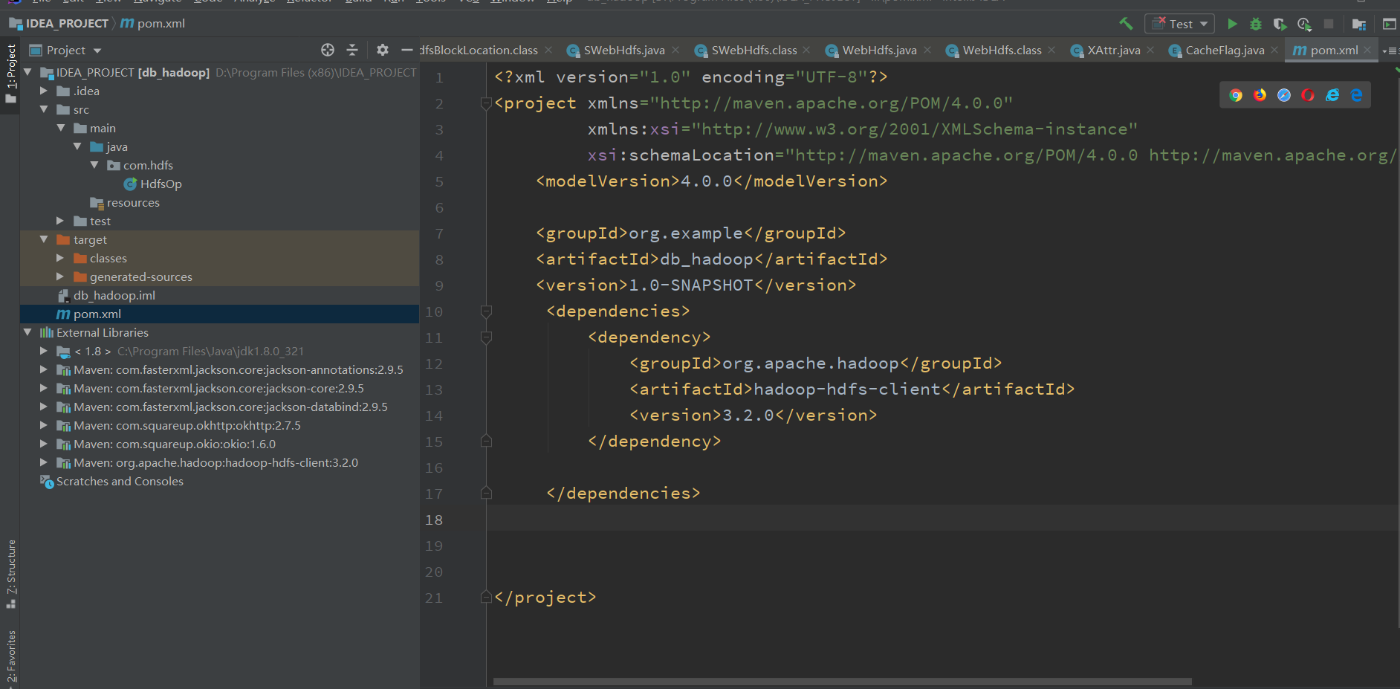Viewport: 1400px width, 689px height.
Task: Place cursor on line 18 in editor
Action: pyautogui.click(x=942, y=520)
